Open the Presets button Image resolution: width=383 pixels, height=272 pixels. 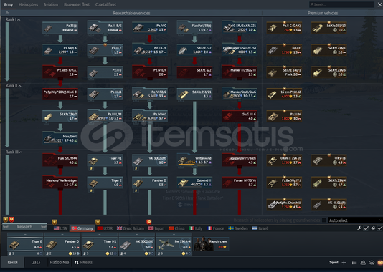pyautogui.click(x=83, y=262)
